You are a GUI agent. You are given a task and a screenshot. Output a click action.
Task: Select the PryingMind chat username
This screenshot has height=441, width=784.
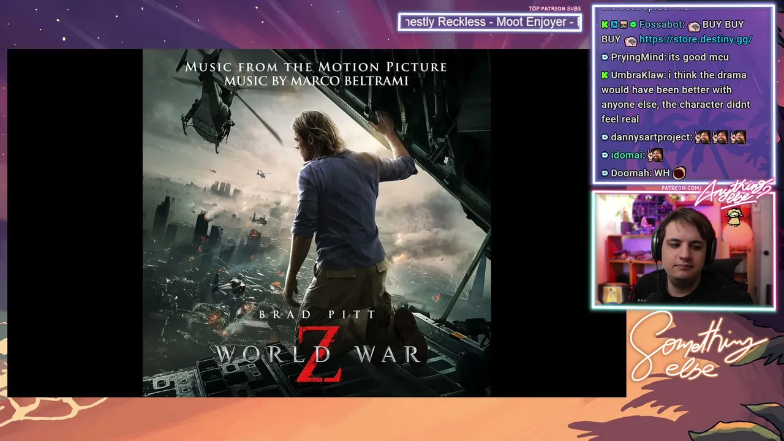(x=638, y=57)
